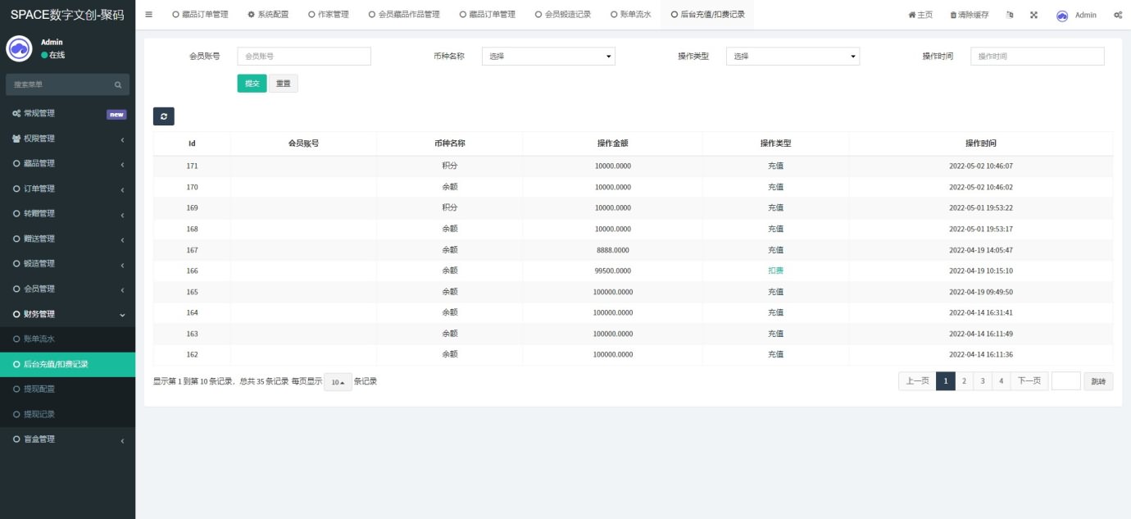This screenshot has height=519, width=1131.
Task: Click the 跳转 jump button
Action: coord(1098,381)
